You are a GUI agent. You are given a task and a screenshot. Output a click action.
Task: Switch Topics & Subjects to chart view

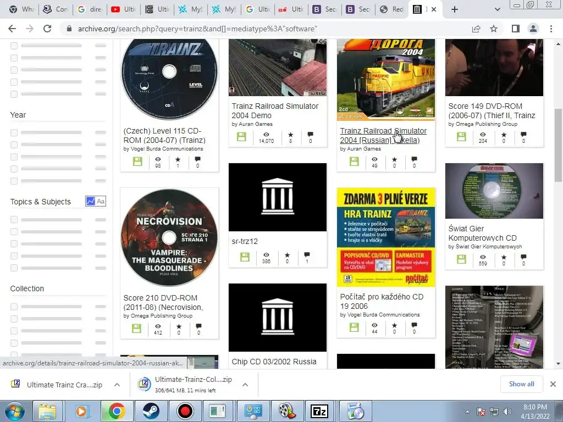tap(90, 201)
